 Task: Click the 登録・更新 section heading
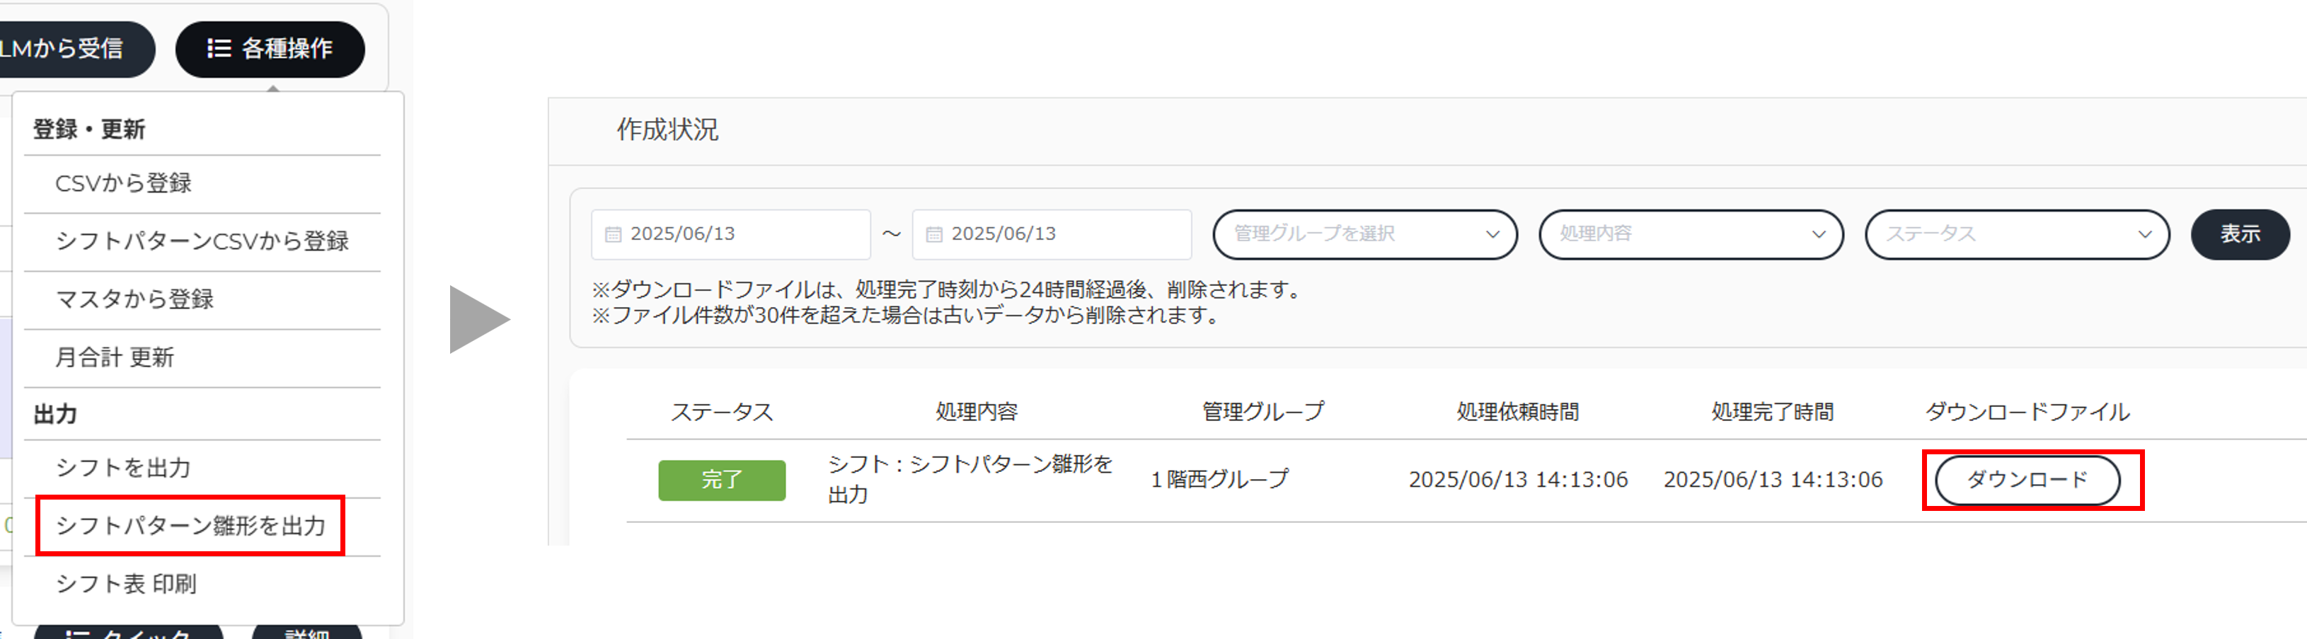(88, 129)
